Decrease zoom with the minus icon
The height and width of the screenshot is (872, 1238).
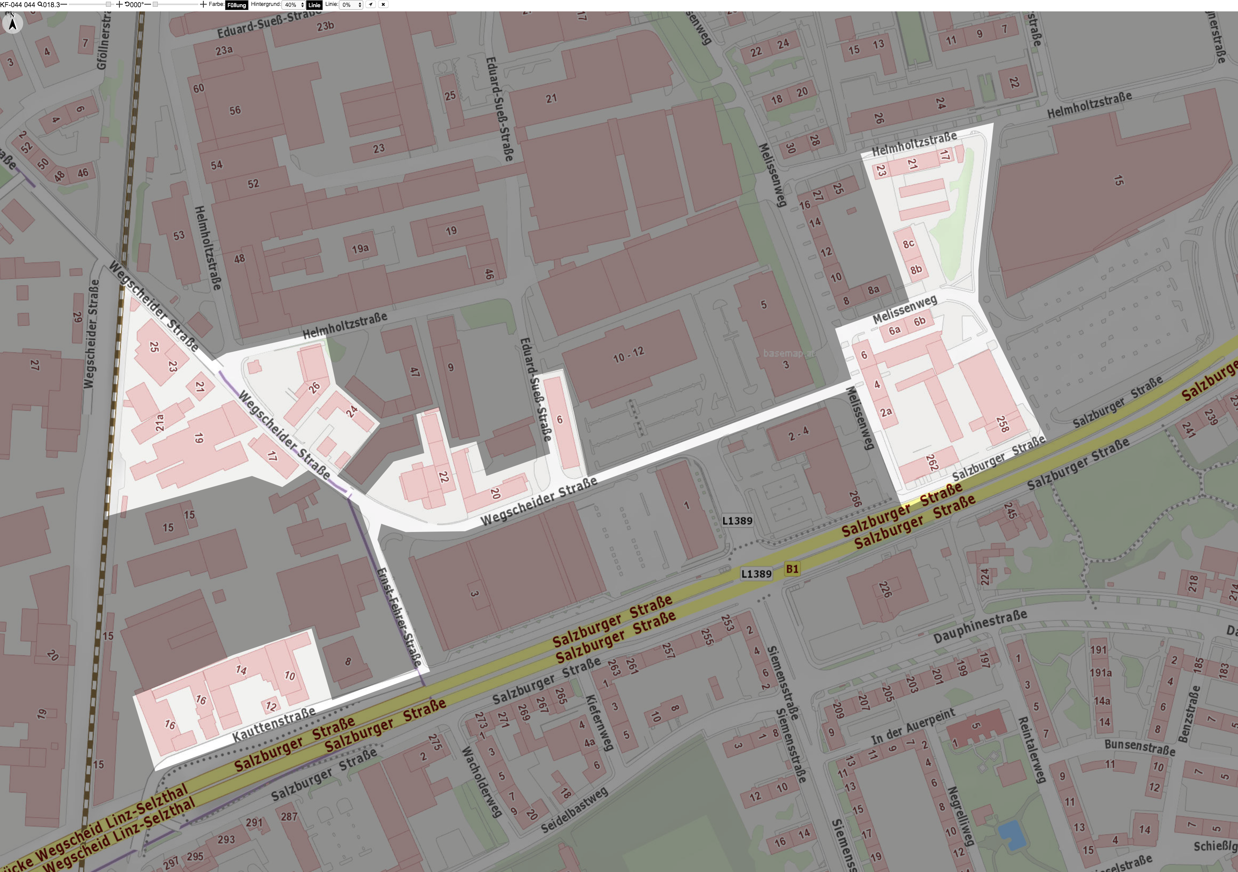(x=64, y=4)
